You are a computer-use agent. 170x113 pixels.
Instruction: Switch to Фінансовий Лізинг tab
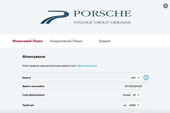28,41
